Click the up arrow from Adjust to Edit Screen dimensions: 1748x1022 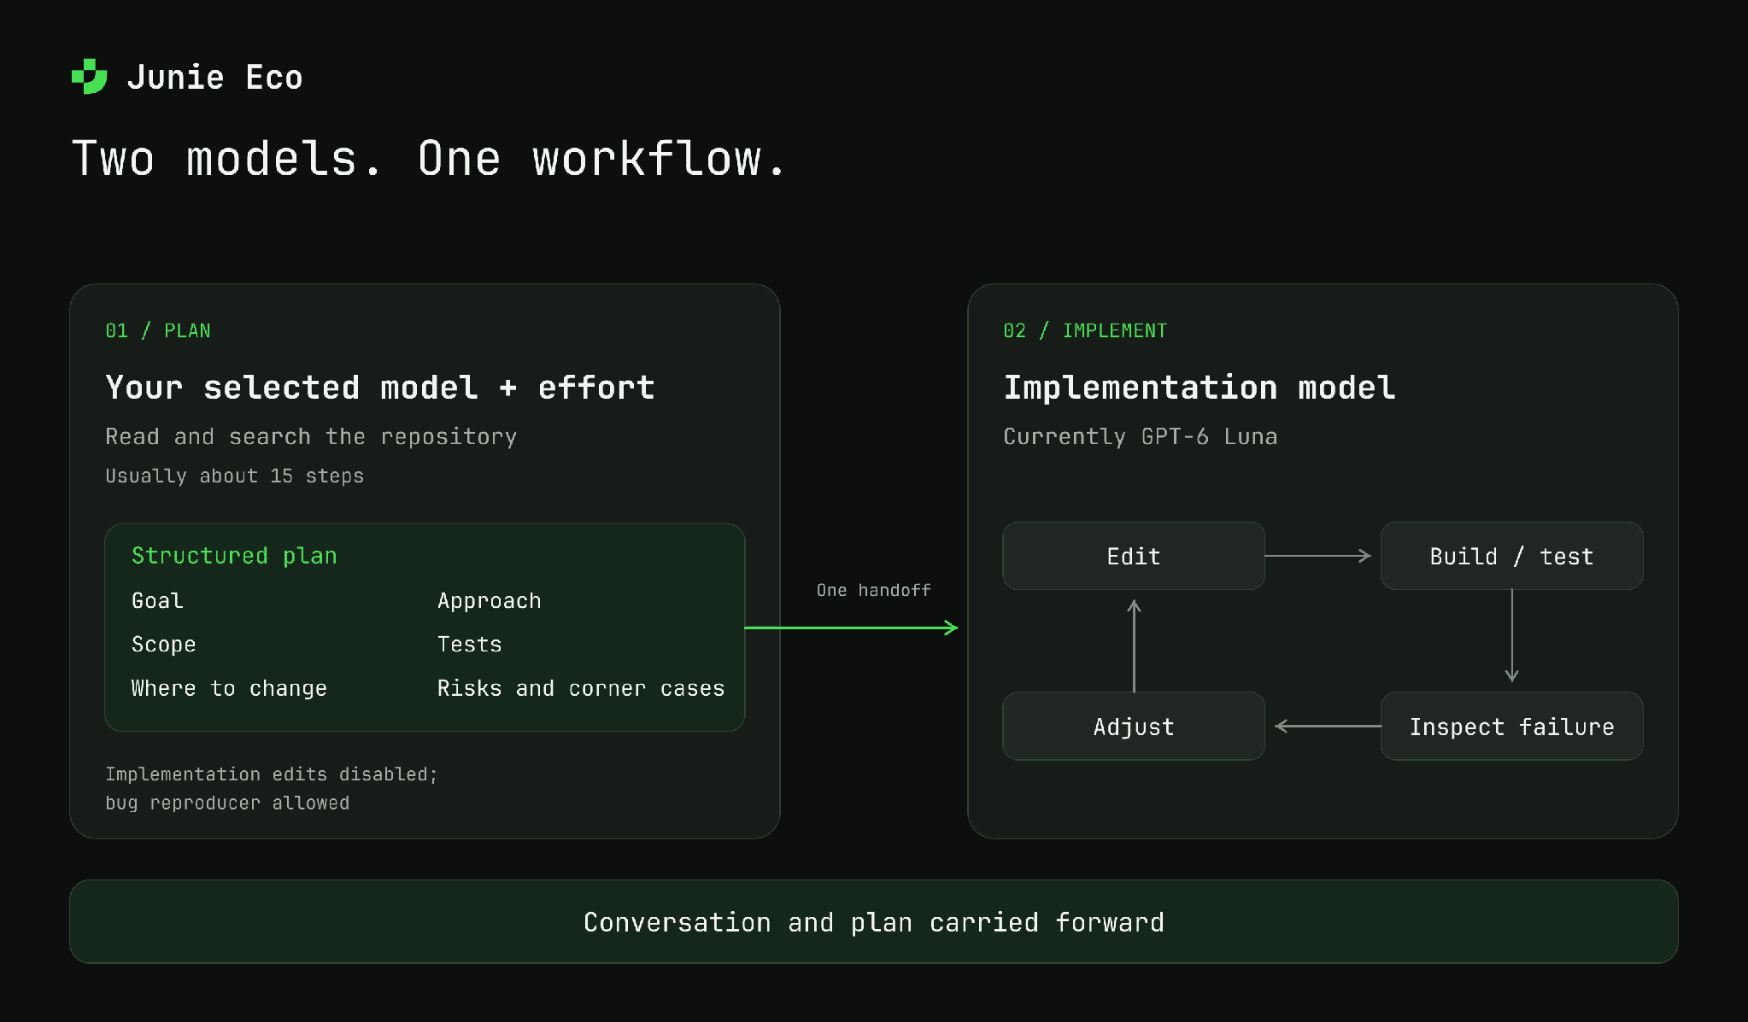[x=1134, y=645]
